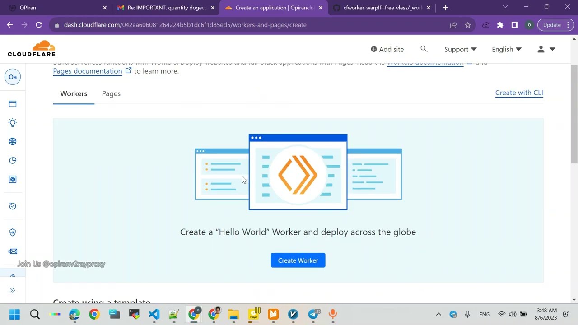Click the search magnifier in Cloudflare header
Image resolution: width=578 pixels, height=325 pixels.
[424, 49]
